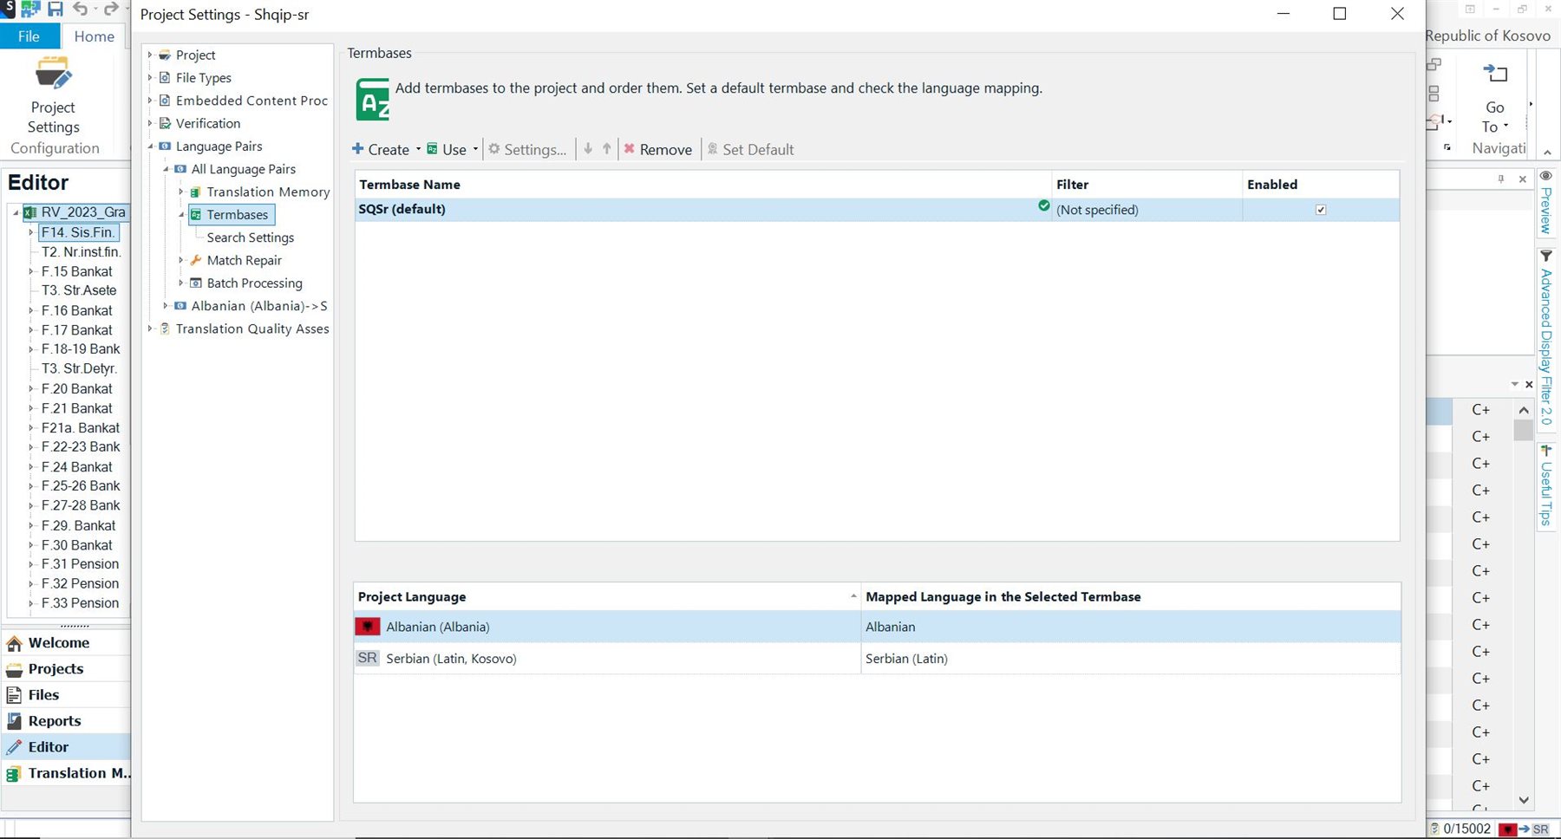Screen dimensions: 1561x839
Task: Remove the selected termbase
Action: pos(659,149)
